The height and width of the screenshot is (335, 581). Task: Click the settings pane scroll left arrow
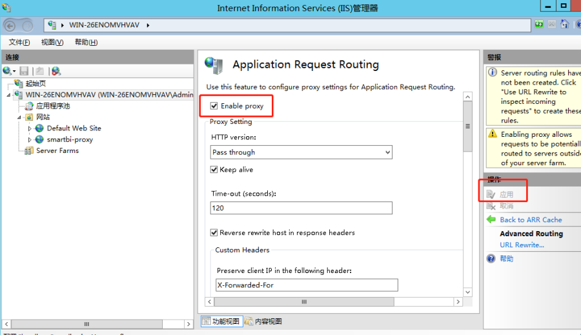point(209,301)
